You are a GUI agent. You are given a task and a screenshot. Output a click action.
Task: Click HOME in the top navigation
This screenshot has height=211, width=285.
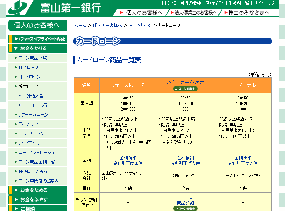point(170,3)
